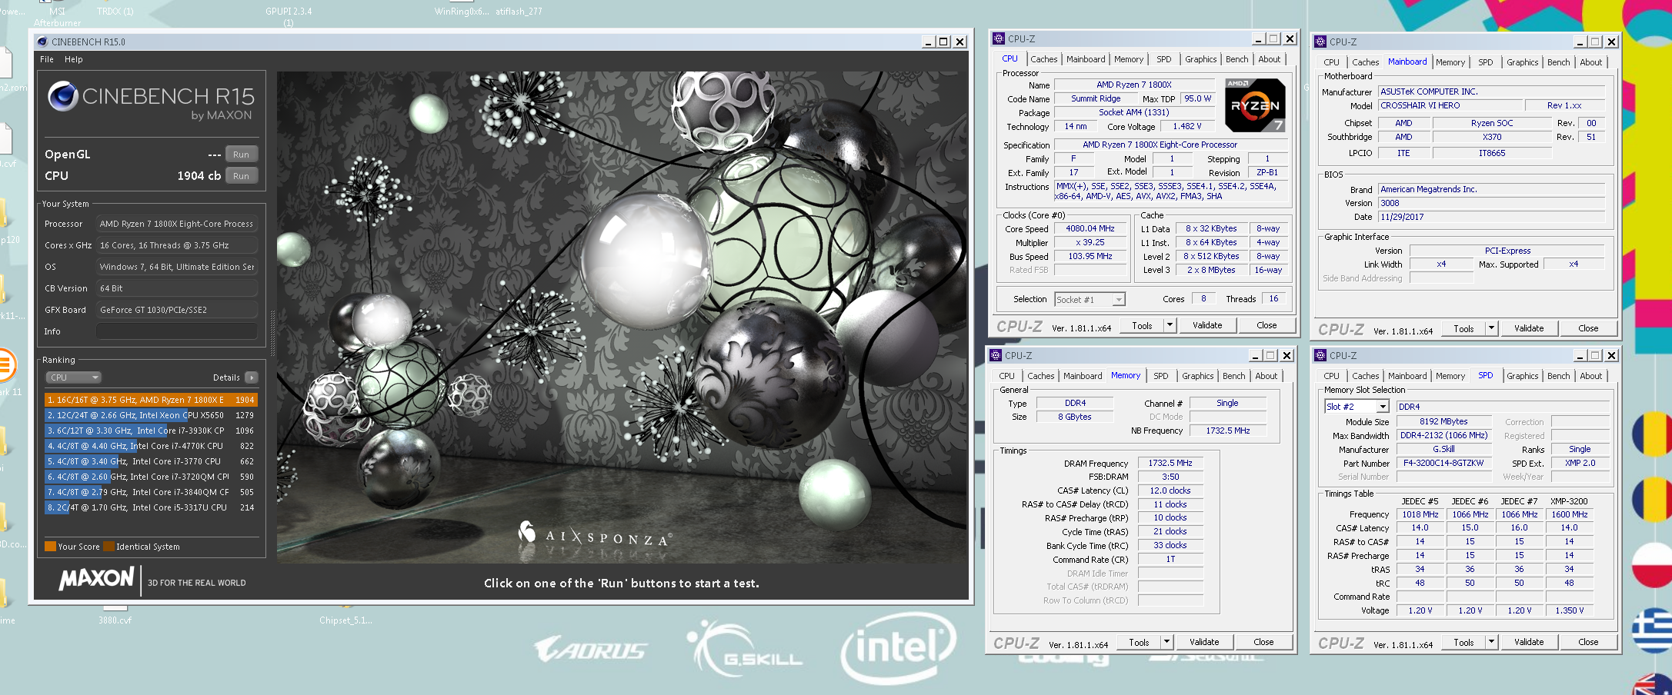This screenshot has height=695, width=1672.
Task: Open Caches tab in top-left CPU-Z window
Action: point(1043,59)
